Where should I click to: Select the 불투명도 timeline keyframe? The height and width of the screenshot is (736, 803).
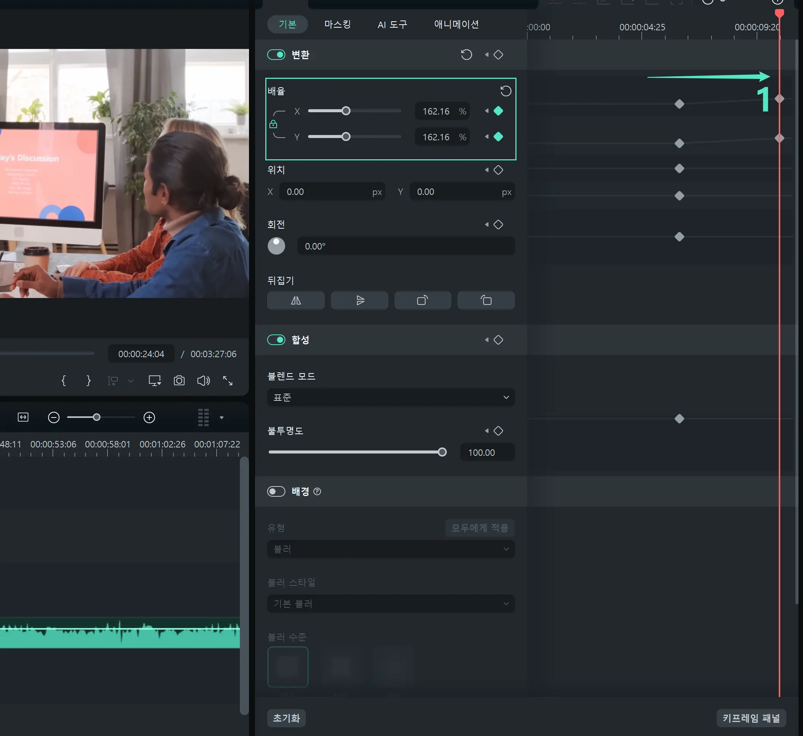pos(679,419)
